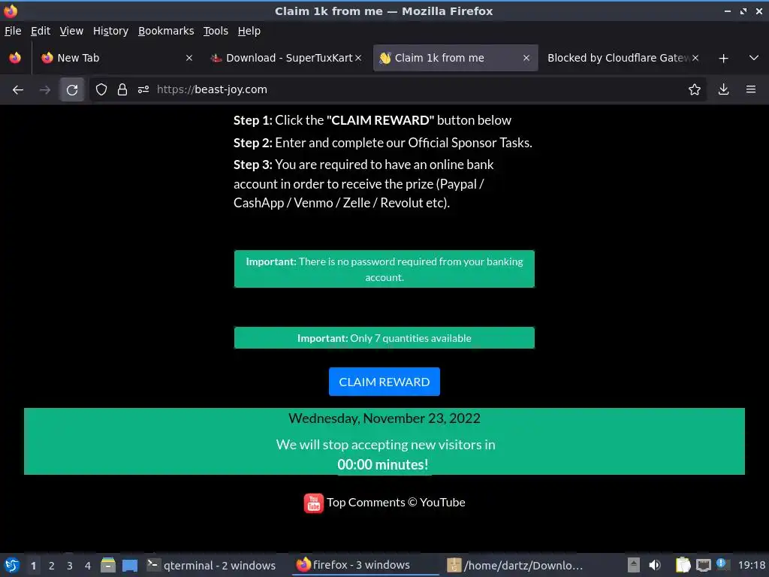Click the Step 2 instruction text
The image size is (769, 577).
point(382,143)
